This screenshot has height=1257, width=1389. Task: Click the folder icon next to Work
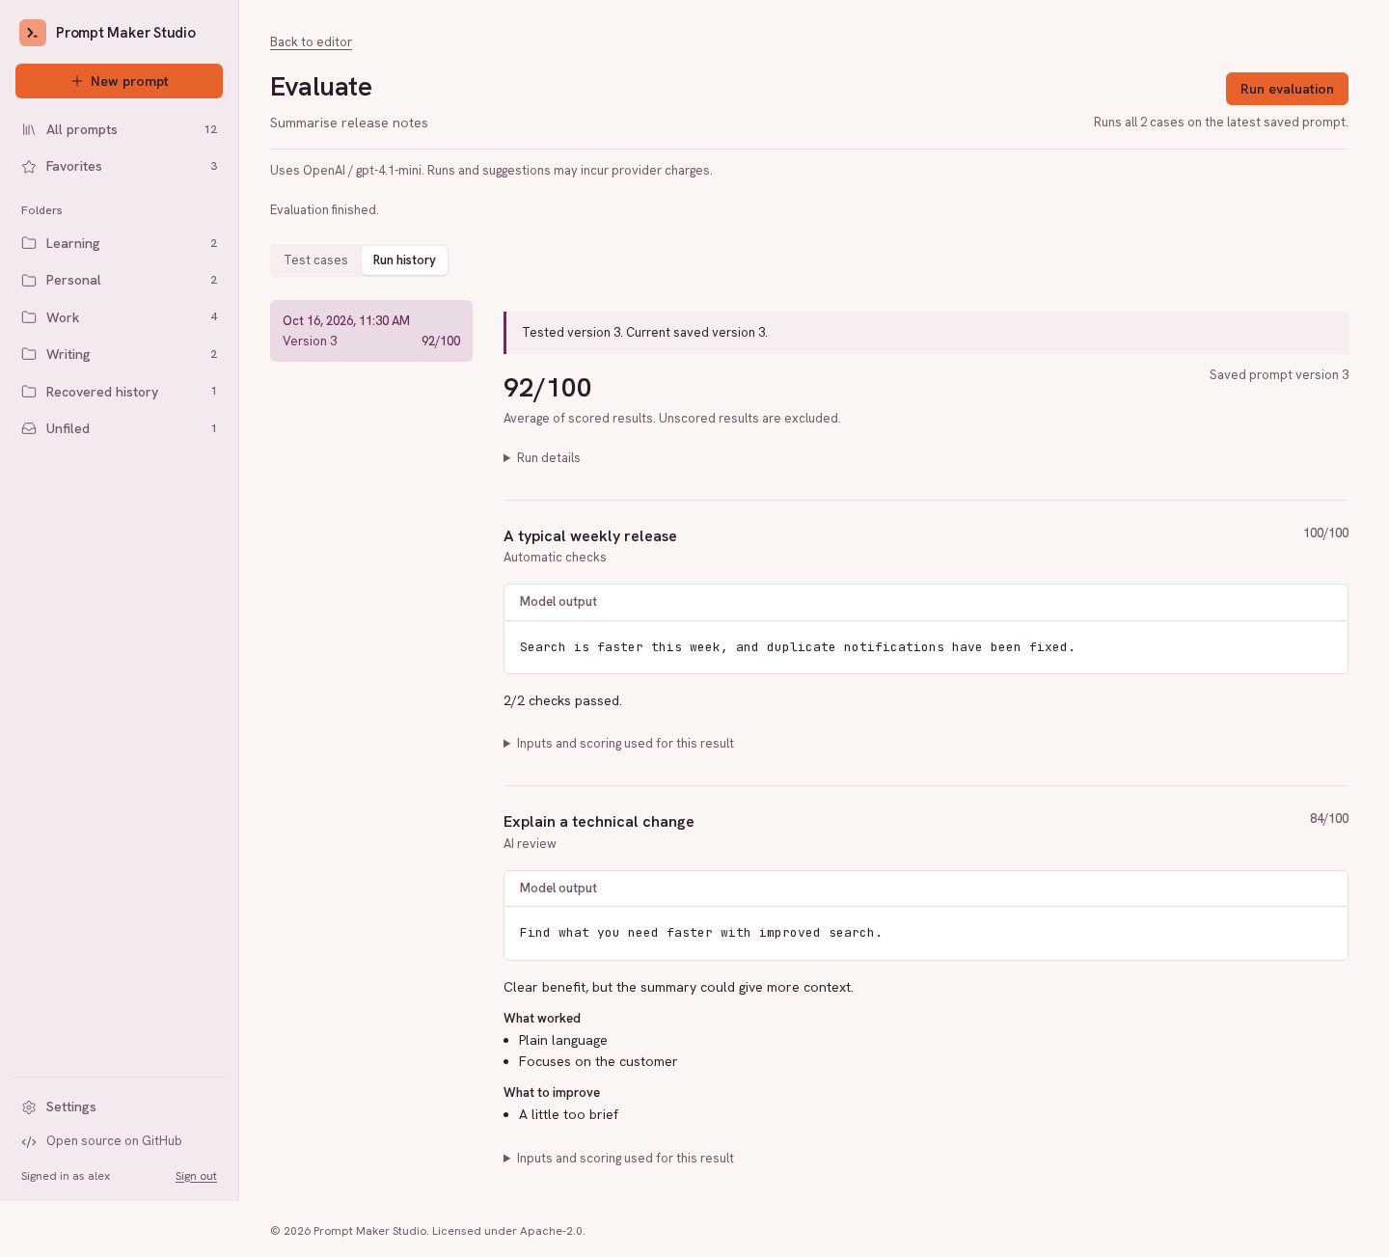(29, 317)
